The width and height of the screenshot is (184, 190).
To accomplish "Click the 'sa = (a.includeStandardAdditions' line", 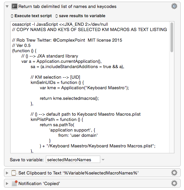I will 77,67.
